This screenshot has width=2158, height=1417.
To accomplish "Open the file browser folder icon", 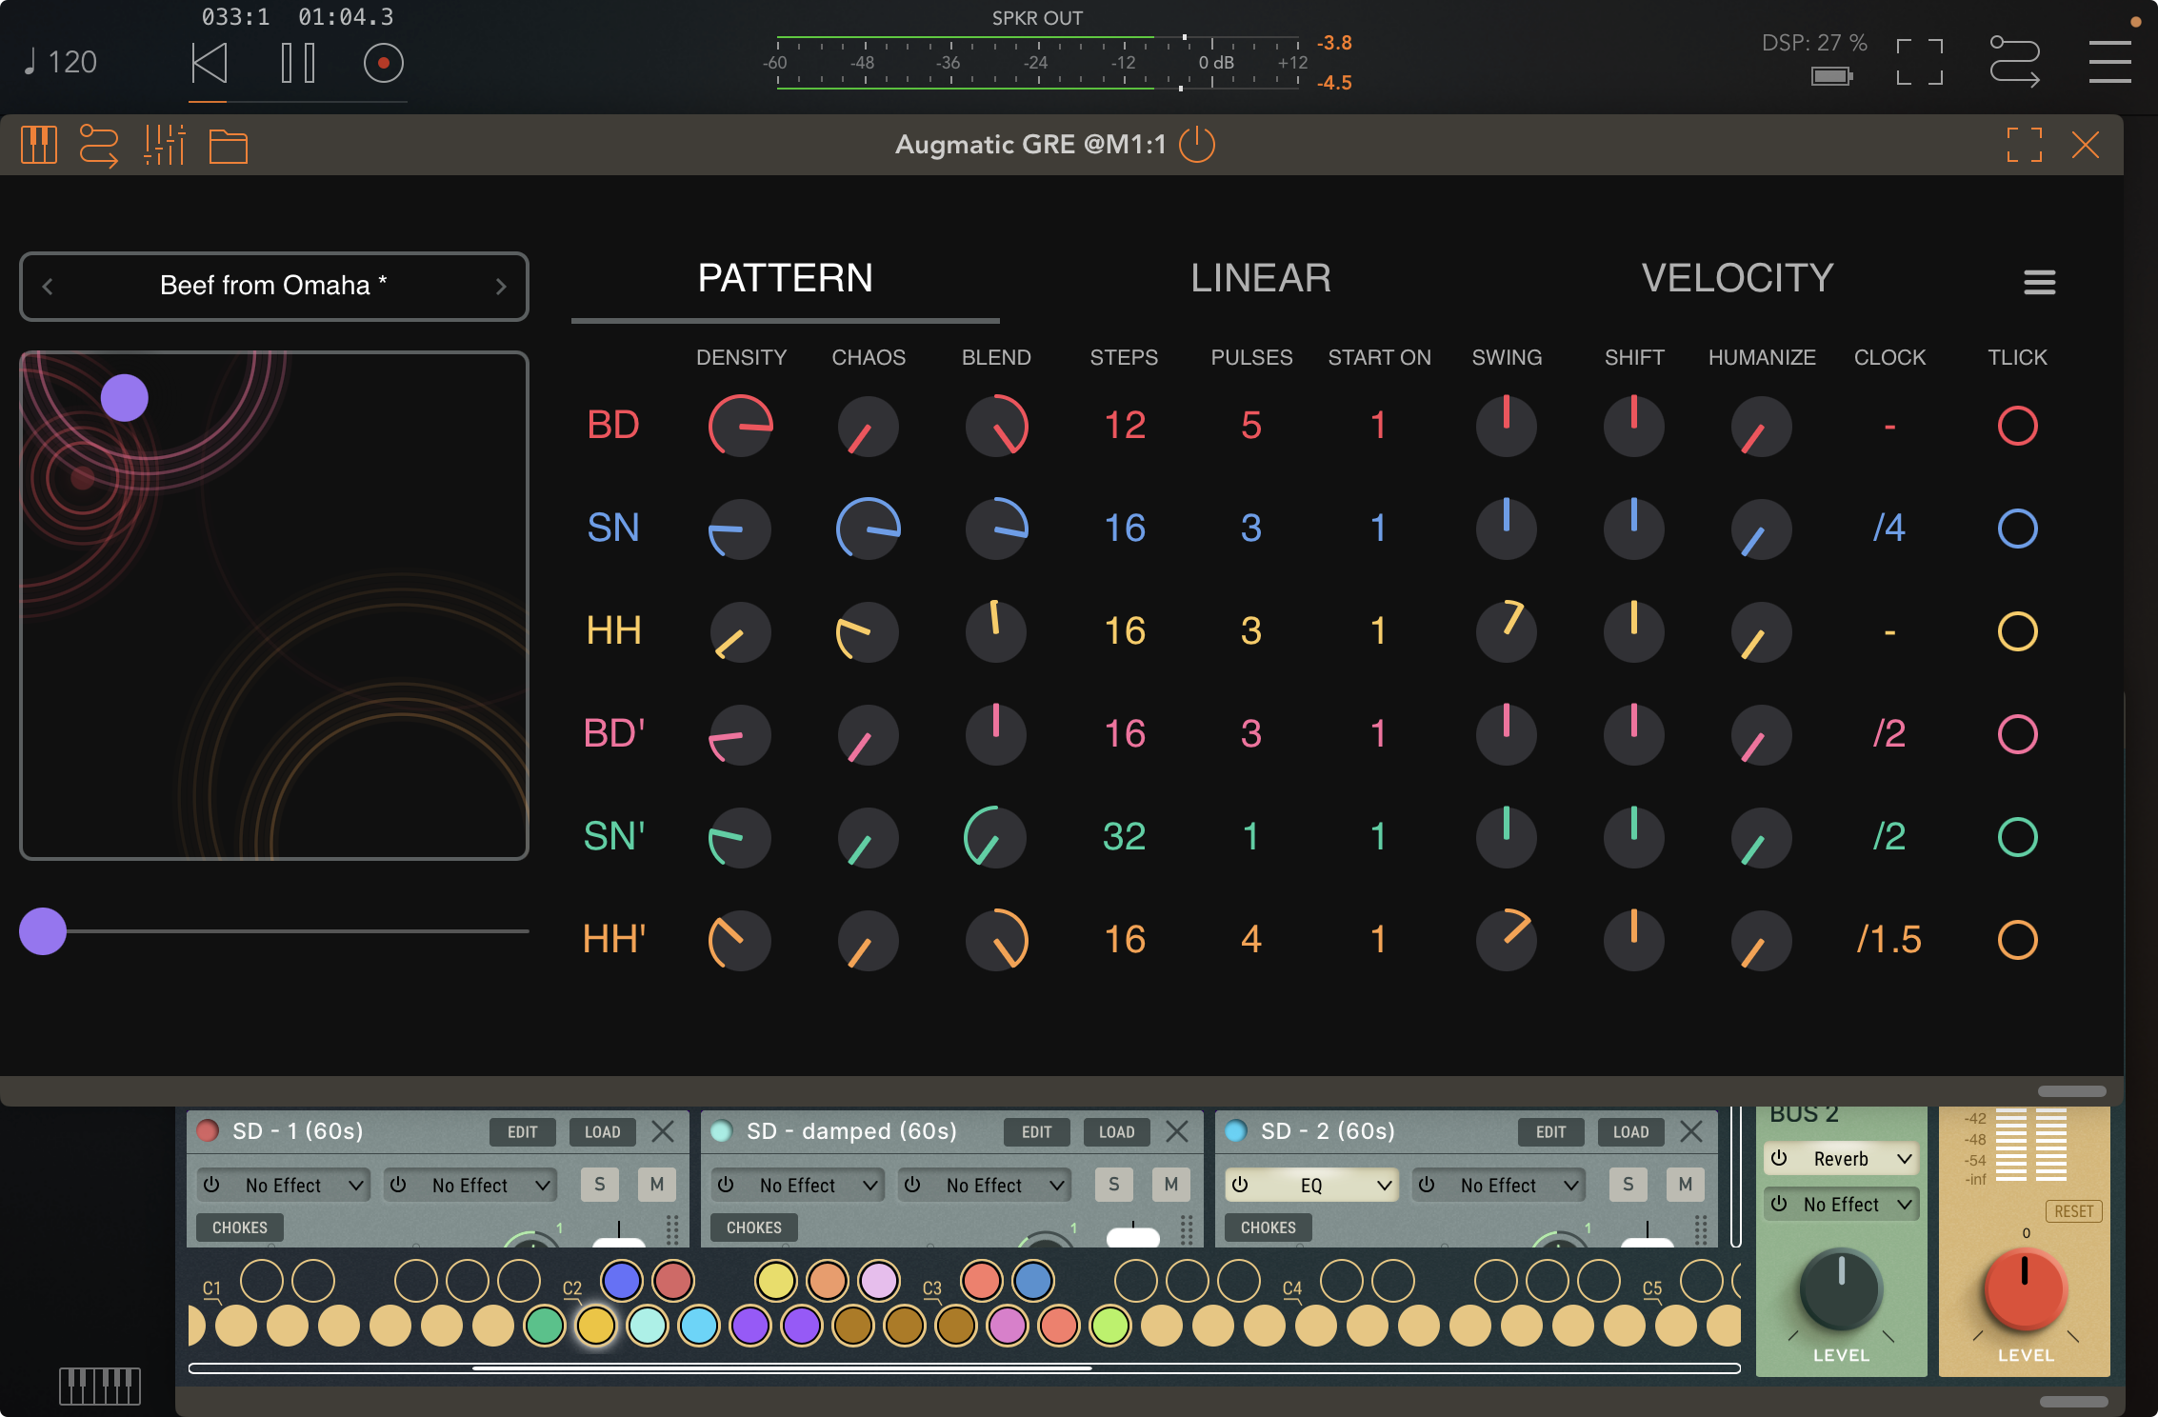I will (228, 145).
